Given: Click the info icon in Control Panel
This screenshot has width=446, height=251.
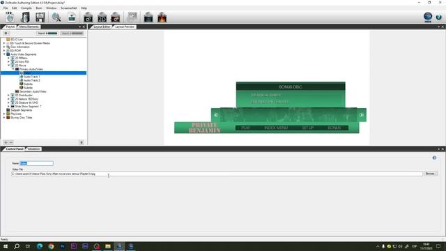Looking at the screenshot, I should pyautogui.click(x=434, y=158).
